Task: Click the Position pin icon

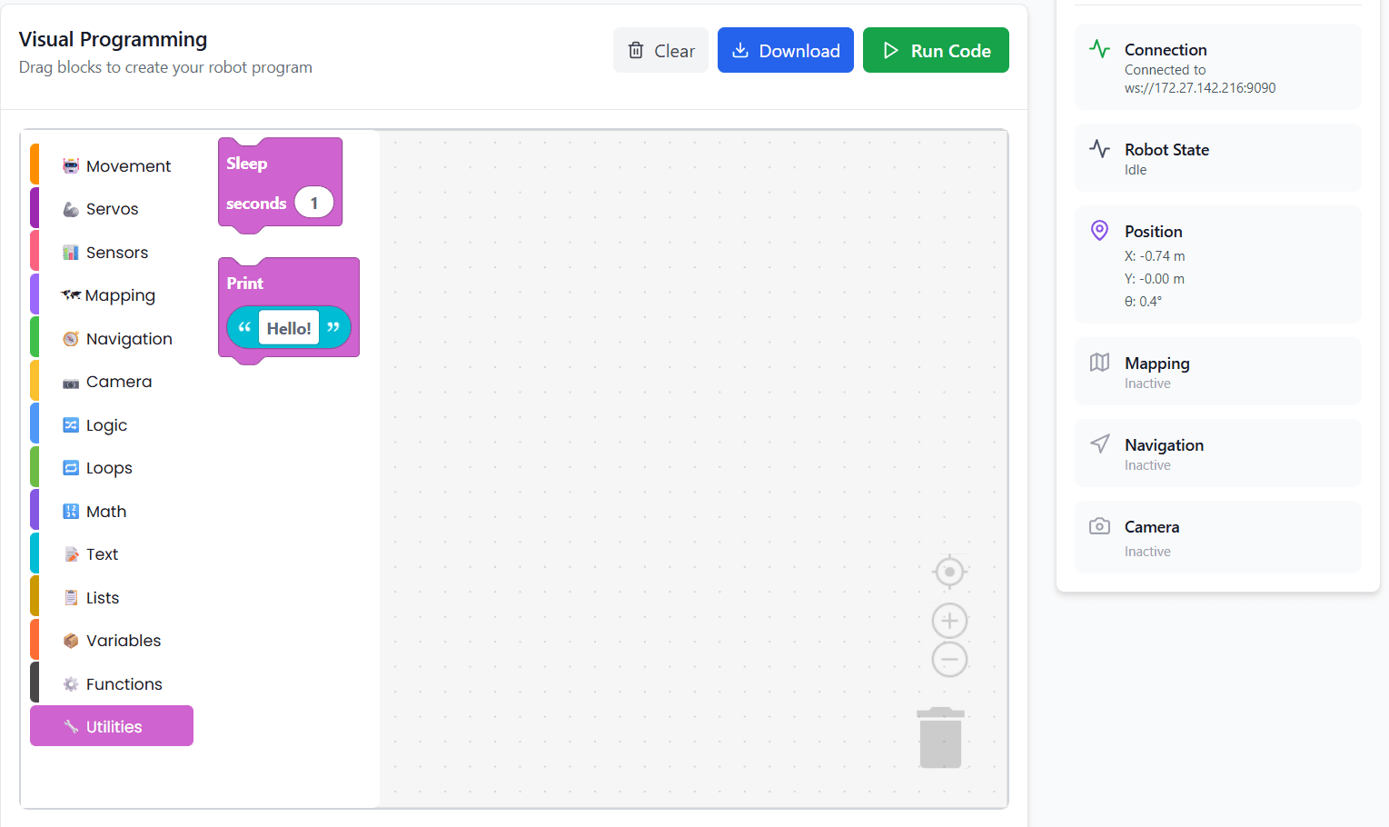Action: [x=1099, y=231]
